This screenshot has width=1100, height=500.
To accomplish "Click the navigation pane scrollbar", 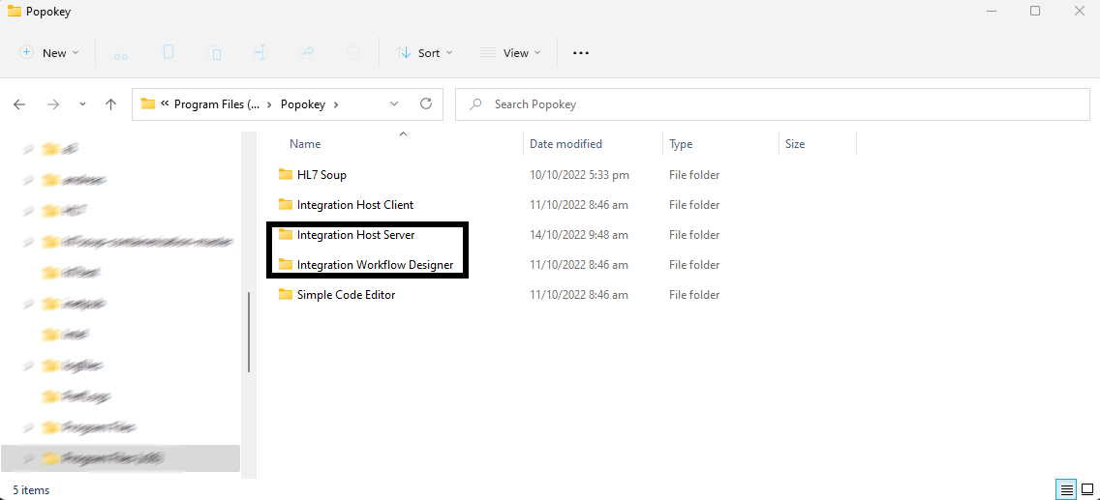I will click(248, 333).
